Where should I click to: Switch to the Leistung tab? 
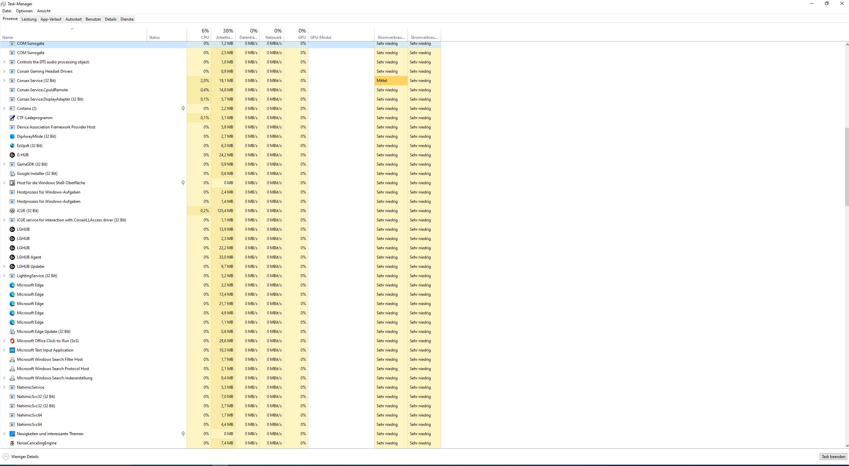point(29,19)
